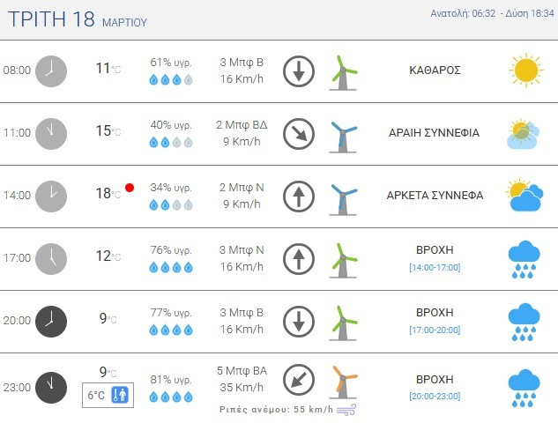
Task: Click the [17:00-20:00] rain period link
Action: [435, 330]
